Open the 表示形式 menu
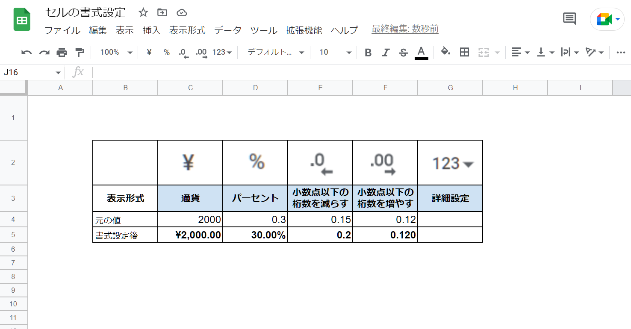 tap(187, 30)
